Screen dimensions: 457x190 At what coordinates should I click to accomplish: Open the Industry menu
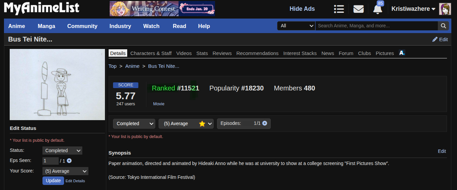point(120,26)
